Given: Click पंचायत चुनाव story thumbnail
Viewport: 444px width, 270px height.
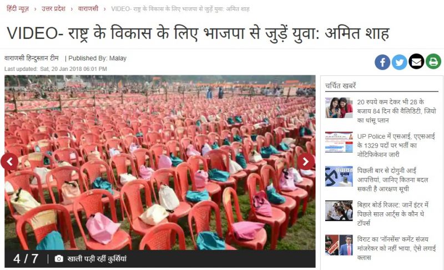Looking at the screenshot, I should point(339,176).
